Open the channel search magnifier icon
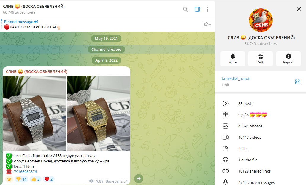Viewport: 306px width, 185px height. click(x=185, y=9)
